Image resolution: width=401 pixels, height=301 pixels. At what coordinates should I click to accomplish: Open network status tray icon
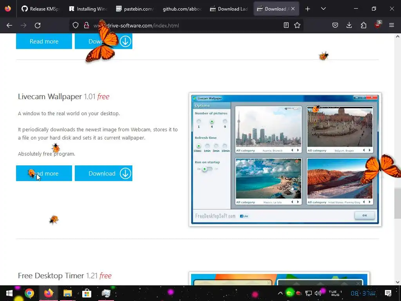(x=309, y=293)
